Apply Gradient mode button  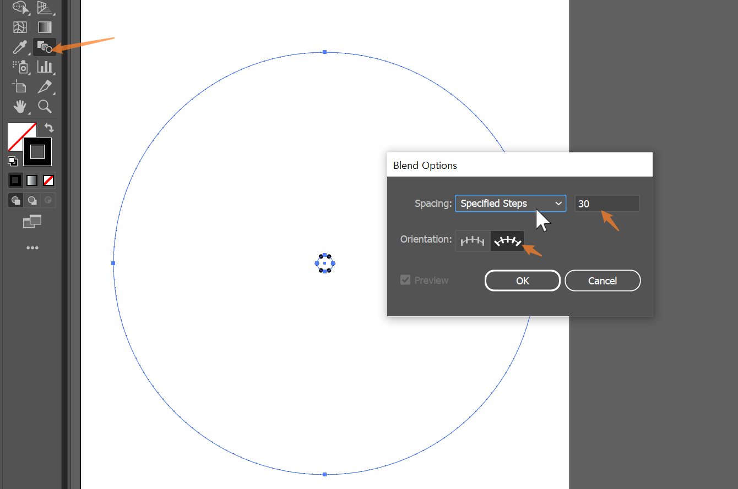pyautogui.click(x=32, y=180)
